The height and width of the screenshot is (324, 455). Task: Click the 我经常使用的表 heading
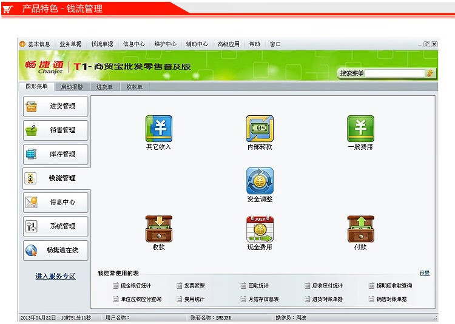(118, 273)
